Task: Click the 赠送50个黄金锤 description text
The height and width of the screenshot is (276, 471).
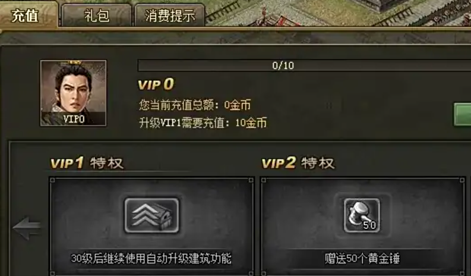Action: tap(362, 259)
